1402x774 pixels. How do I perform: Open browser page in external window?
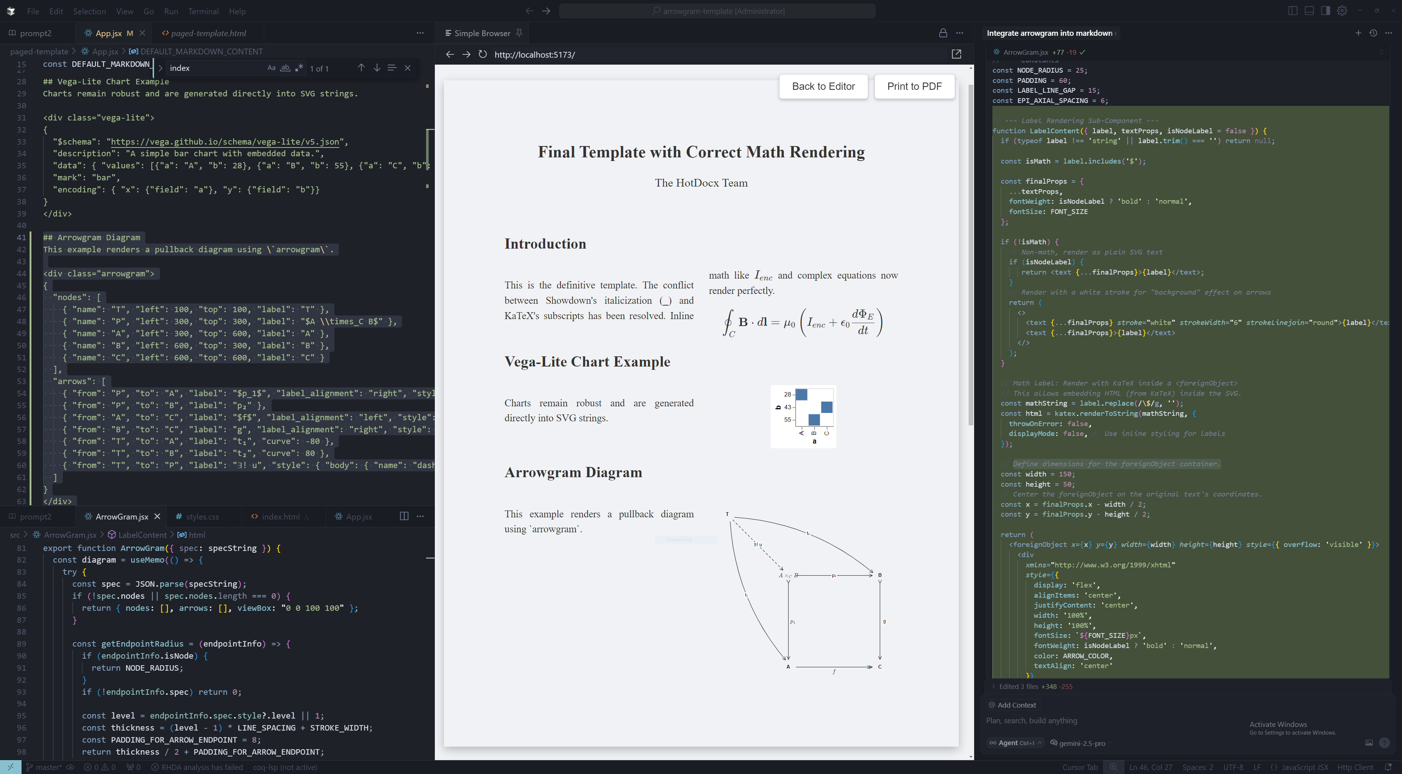pos(956,54)
